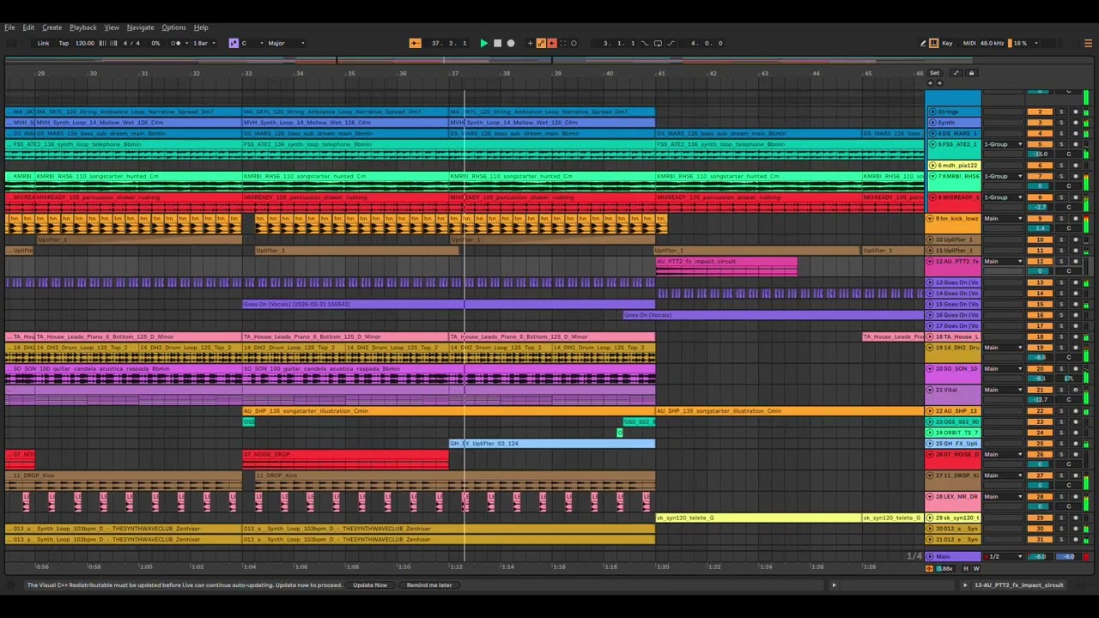Image resolution: width=1099 pixels, height=618 pixels.
Task: Click the Arrangement Record button
Action: 511,43
